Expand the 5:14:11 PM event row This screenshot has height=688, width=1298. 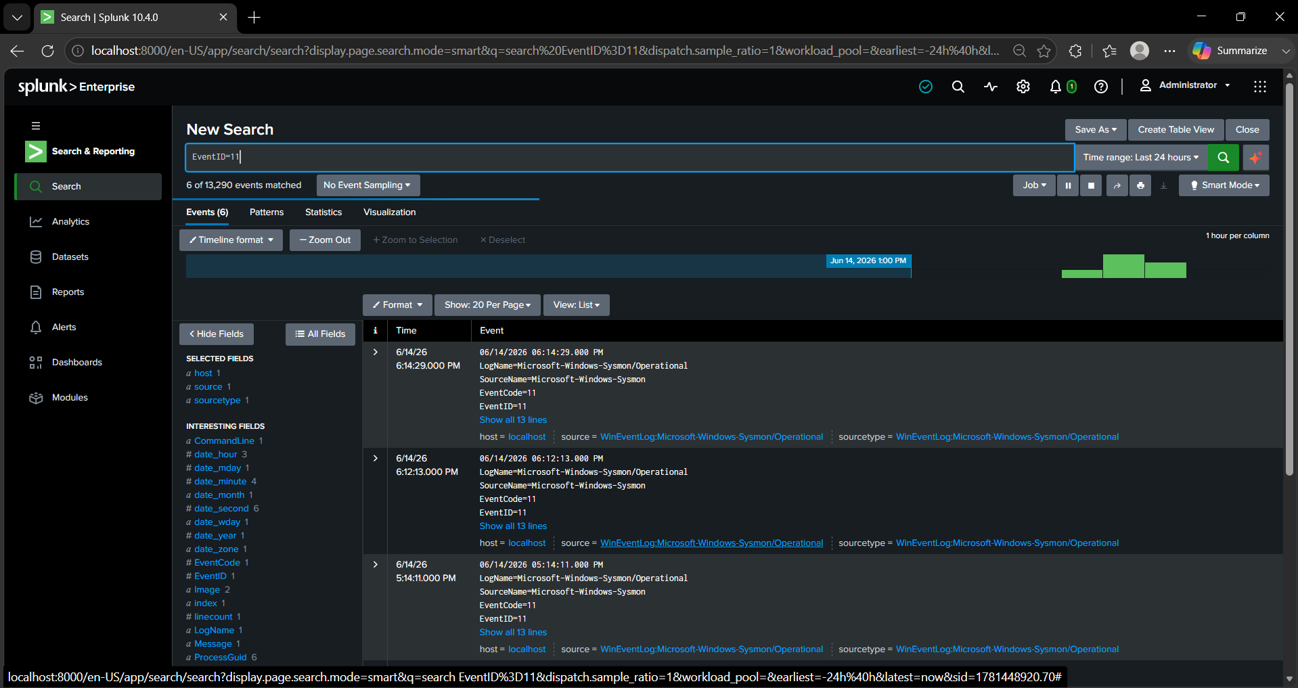(376, 565)
